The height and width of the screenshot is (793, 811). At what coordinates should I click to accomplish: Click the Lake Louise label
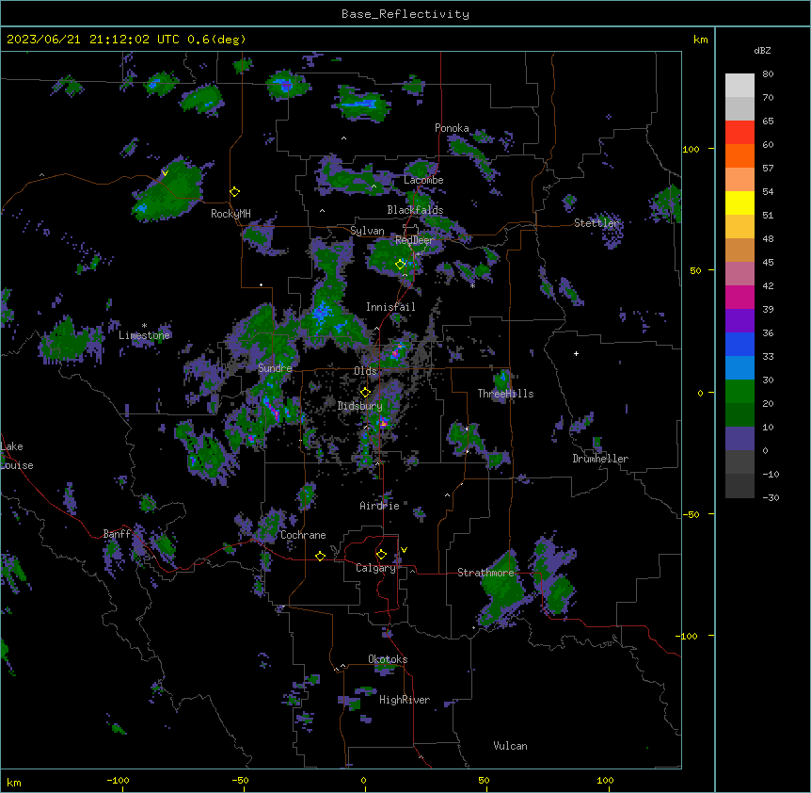(x=15, y=456)
